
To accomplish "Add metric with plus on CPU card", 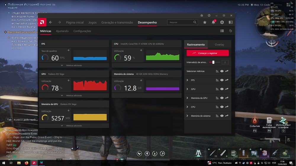I will 141,50.
